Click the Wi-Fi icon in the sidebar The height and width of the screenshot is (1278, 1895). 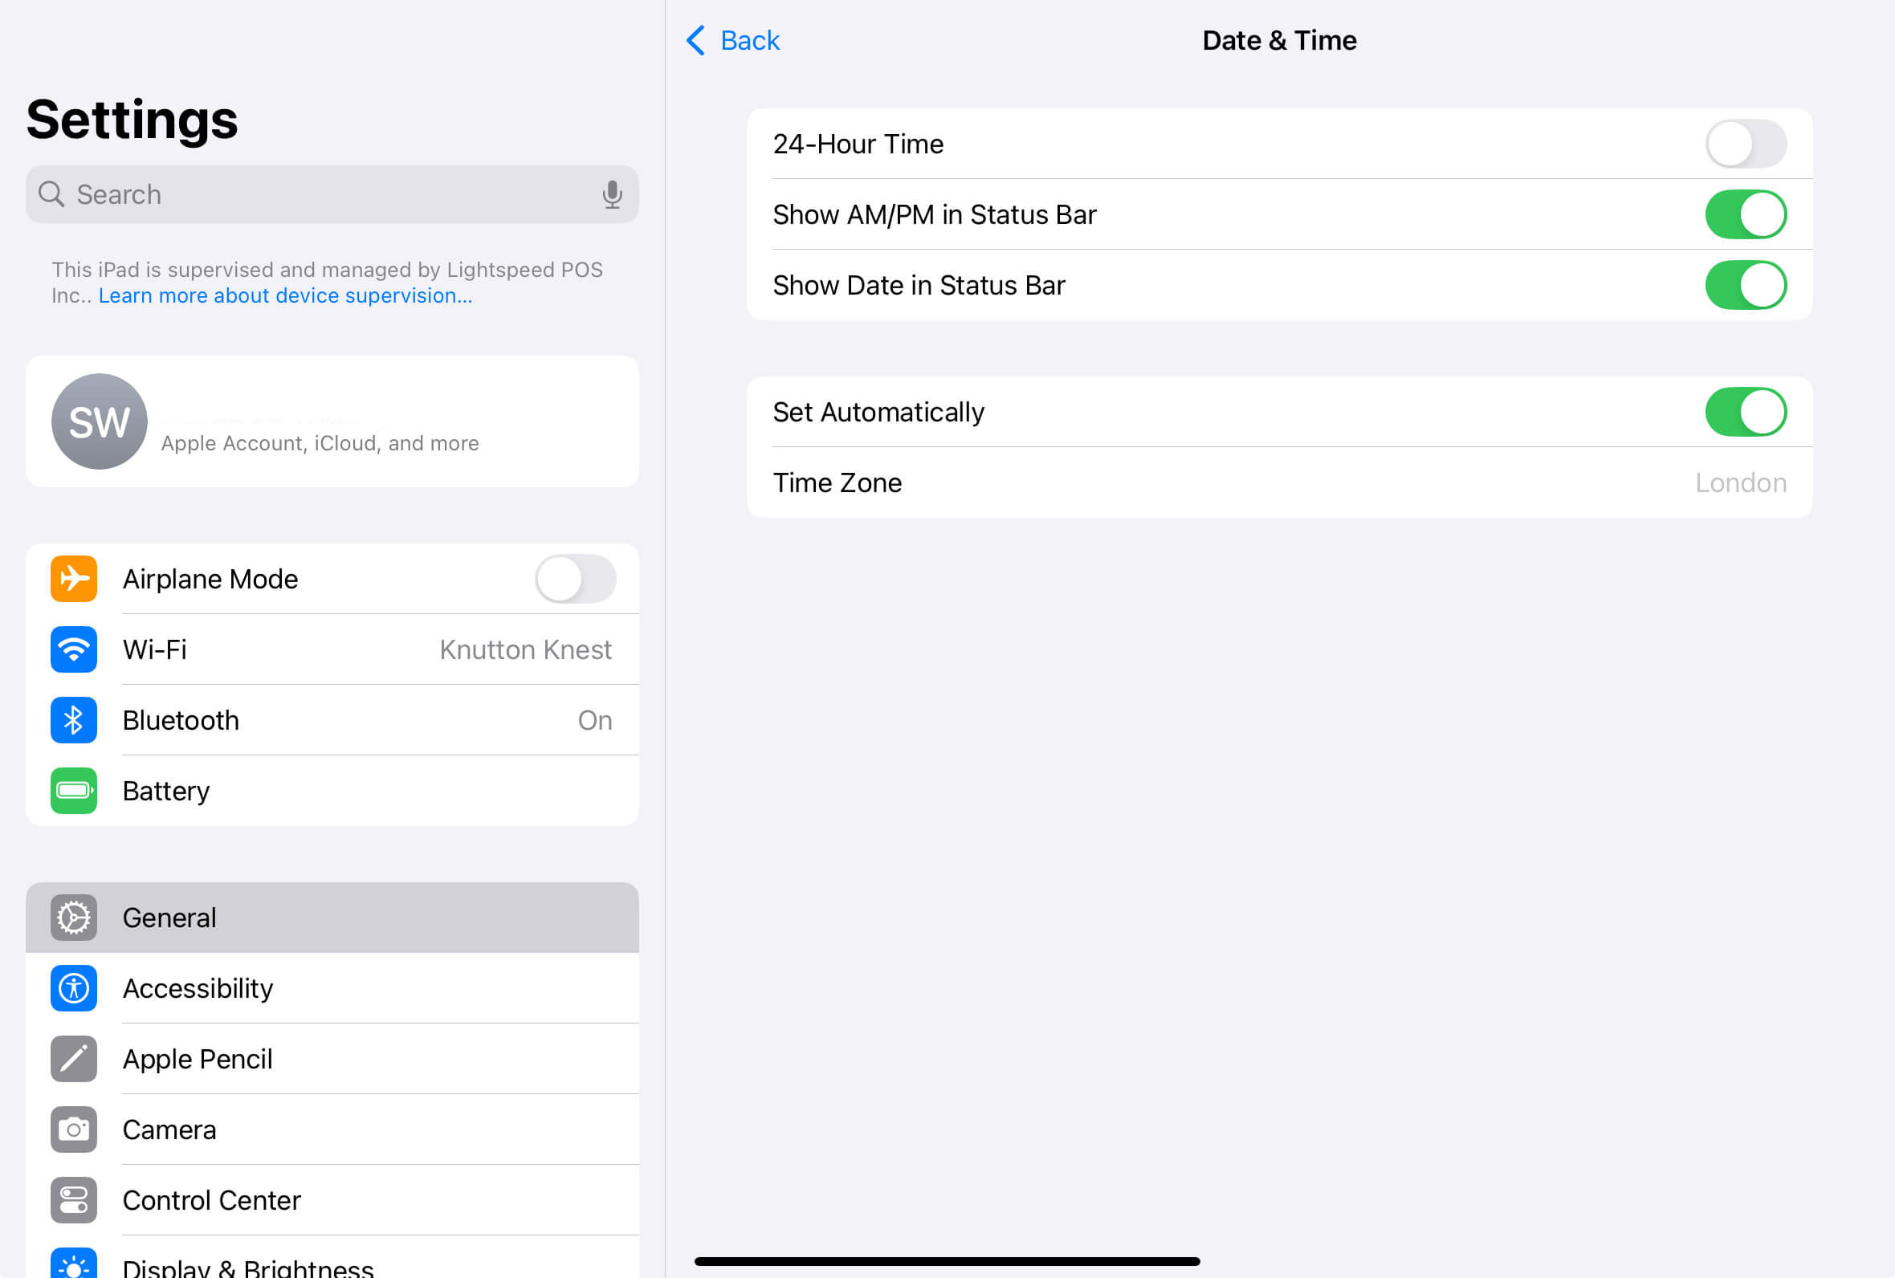[x=73, y=649]
